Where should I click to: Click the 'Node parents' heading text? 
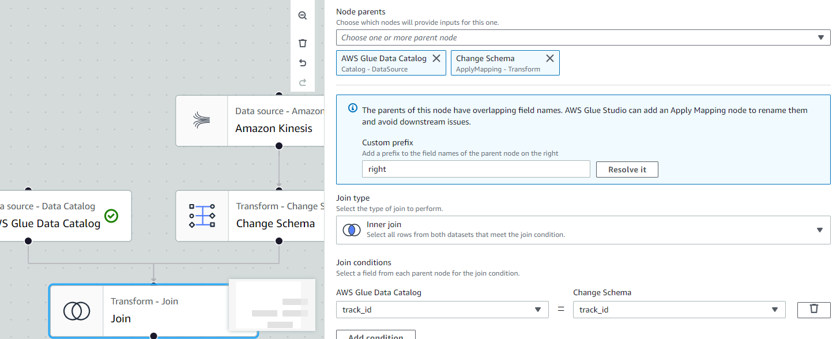361,12
